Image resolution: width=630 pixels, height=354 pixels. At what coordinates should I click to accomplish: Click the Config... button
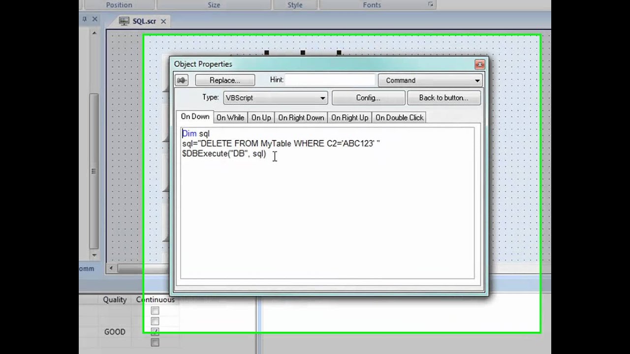pos(368,98)
